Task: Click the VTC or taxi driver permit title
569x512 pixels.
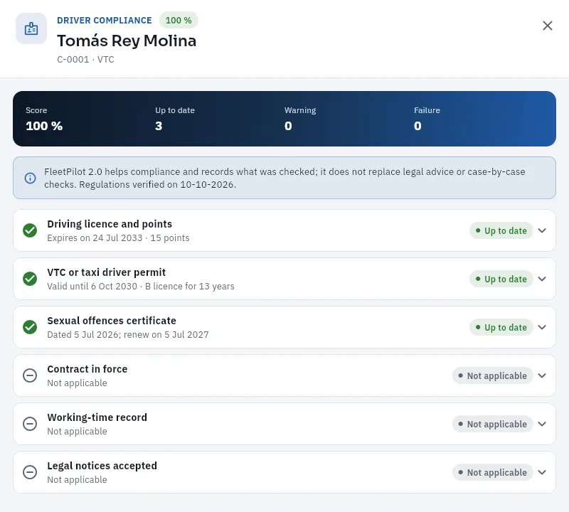Action: tap(106, 272)
